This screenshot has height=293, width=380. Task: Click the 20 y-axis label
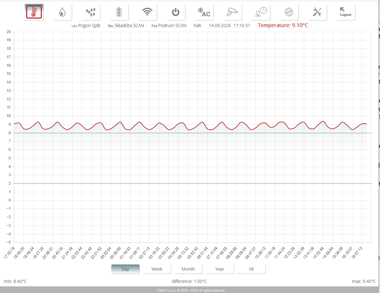[9, 32]
